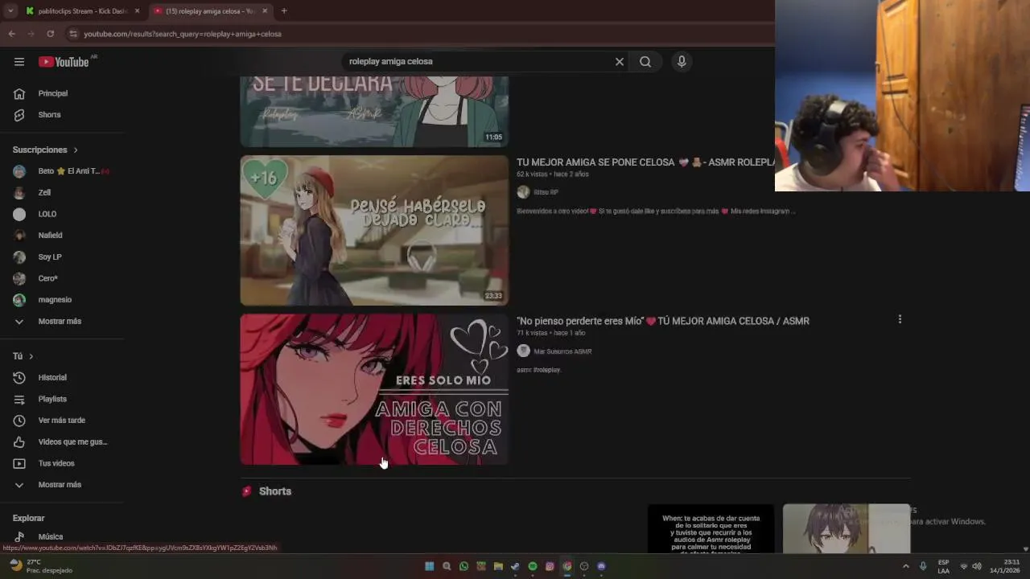The height and width of the screenshot is (579, 1030).
Task: Open "No pienso perderte eres Mío" video title
Action: click(x=663, y=321)
